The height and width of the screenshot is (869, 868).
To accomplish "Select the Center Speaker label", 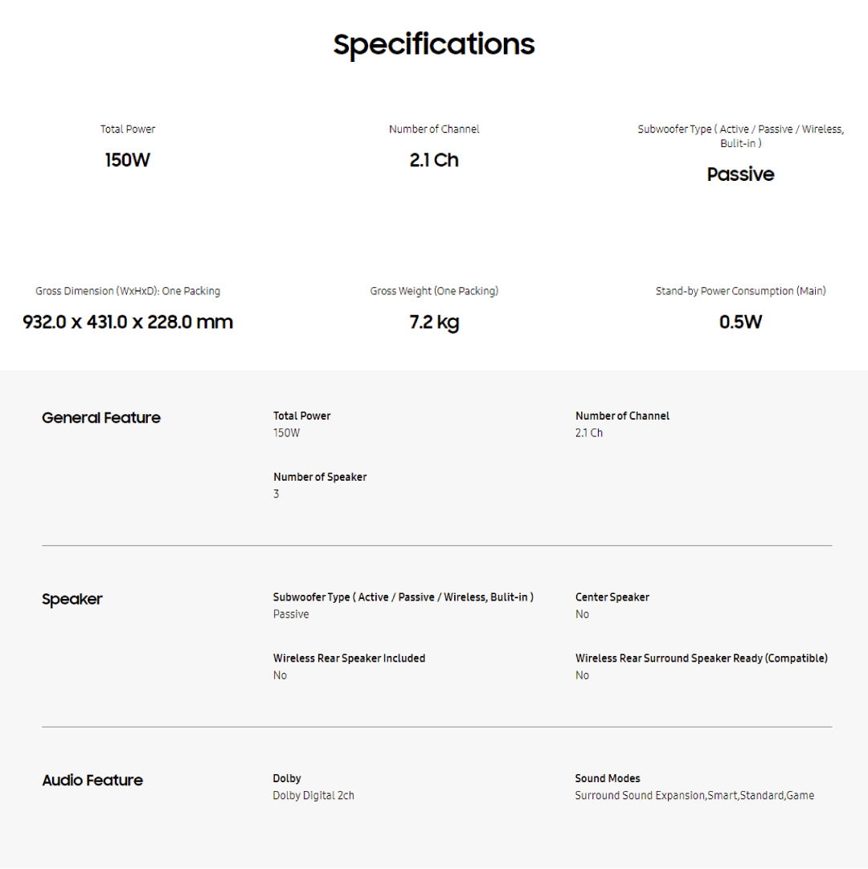I will (x=612, y=597).
